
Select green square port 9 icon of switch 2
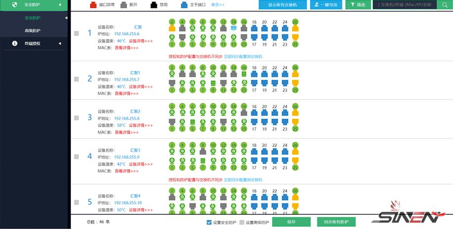tap(213, 83)
